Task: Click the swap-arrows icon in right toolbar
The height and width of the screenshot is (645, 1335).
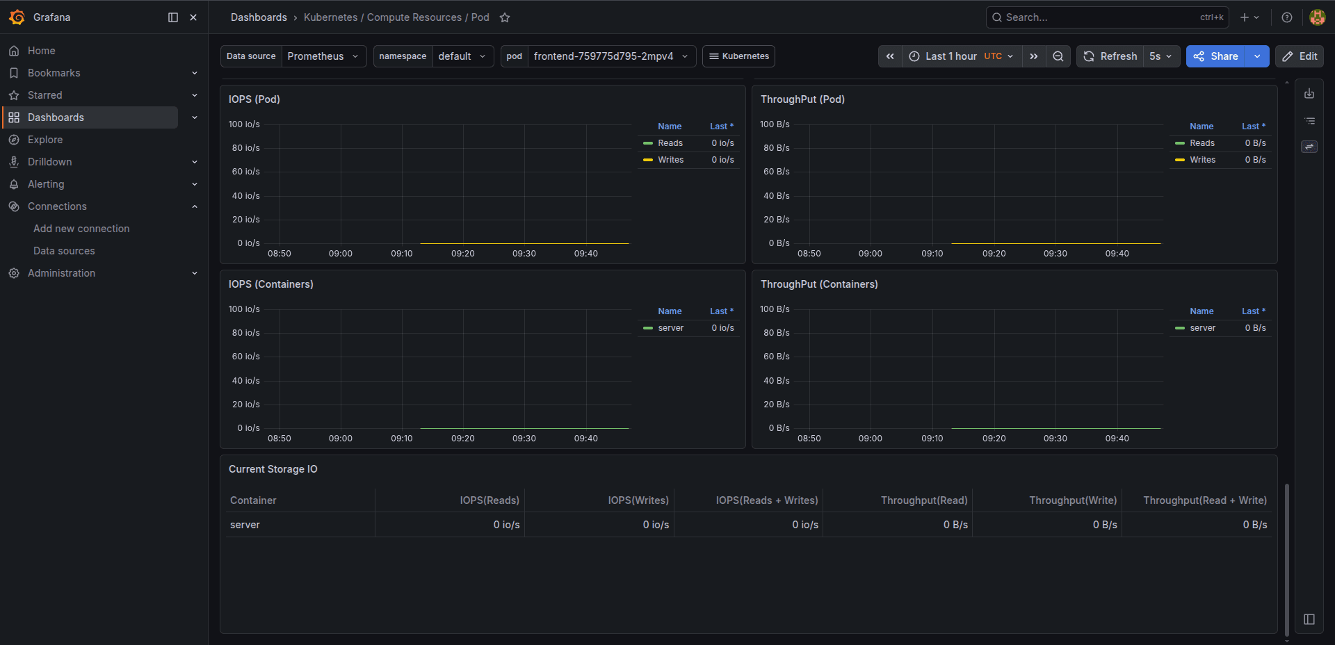Action: (1309, 147)
